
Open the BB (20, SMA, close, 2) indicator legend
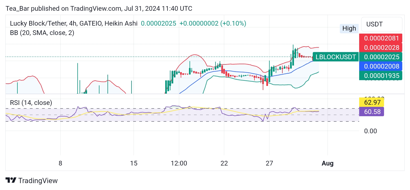coord(42,33)
